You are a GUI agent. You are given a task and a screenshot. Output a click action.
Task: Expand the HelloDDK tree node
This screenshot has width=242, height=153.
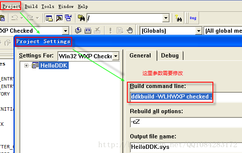(26, 65)
